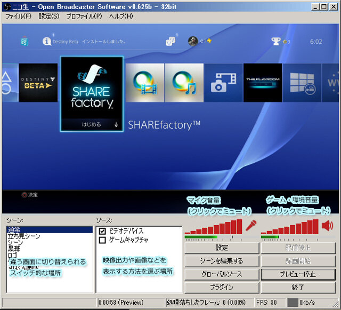Screen dimensions: 341x310
Task: Click the FPS: 30 status entry
Action: point(270,303)
